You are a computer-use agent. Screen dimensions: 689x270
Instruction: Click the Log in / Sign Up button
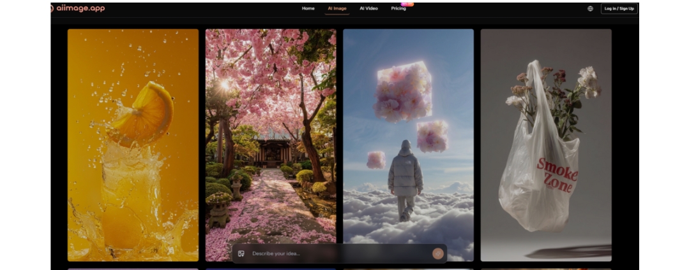click(x=619, y=9)
